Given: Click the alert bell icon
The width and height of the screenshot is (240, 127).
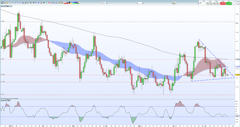Looking at the screenshot, I should pyautogui.click(x=7, y=3).
